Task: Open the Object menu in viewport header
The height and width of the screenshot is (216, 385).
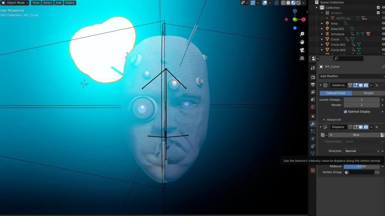Action: pos(70,3)
